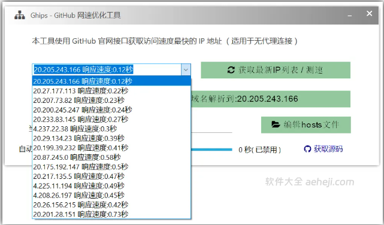Open 编辑hosts文件 button
This screenshot has height=225, width=384.
point(306,124)
